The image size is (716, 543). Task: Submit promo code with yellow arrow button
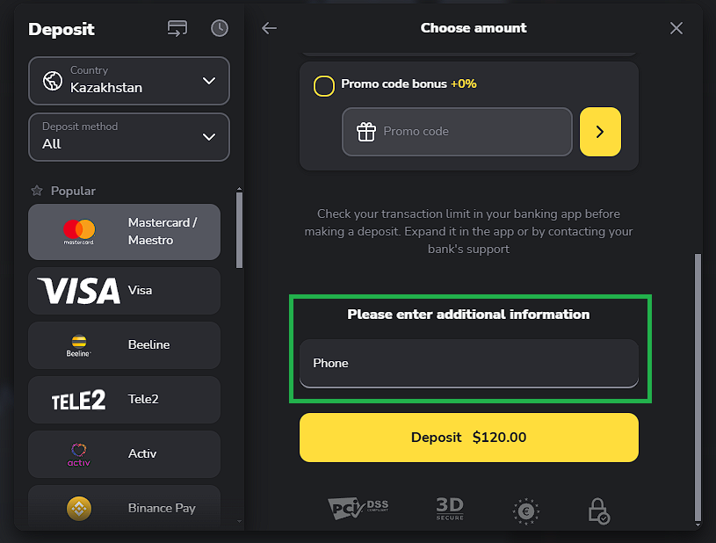pyautogui.click(x=600, y=132)
